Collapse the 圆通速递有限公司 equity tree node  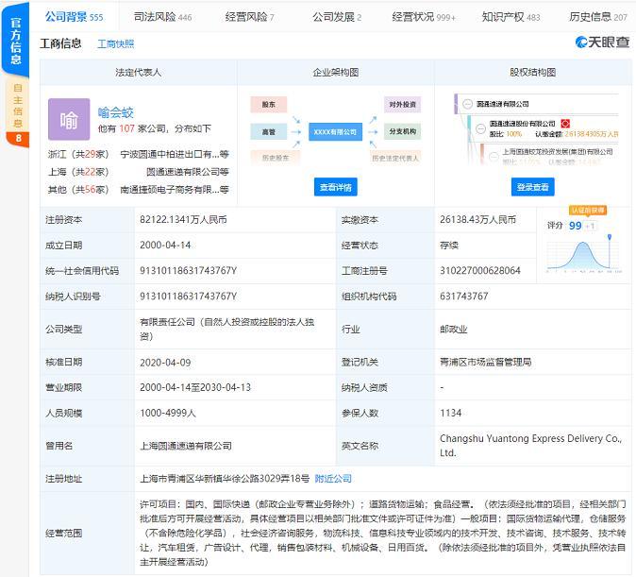(x=467, y=104)
